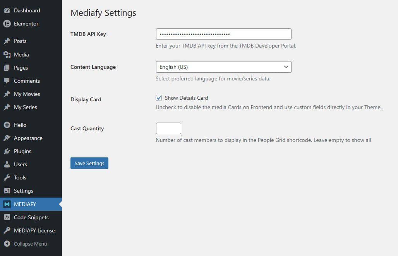Click the Cast Quantity label

click(x=87, y=128)
